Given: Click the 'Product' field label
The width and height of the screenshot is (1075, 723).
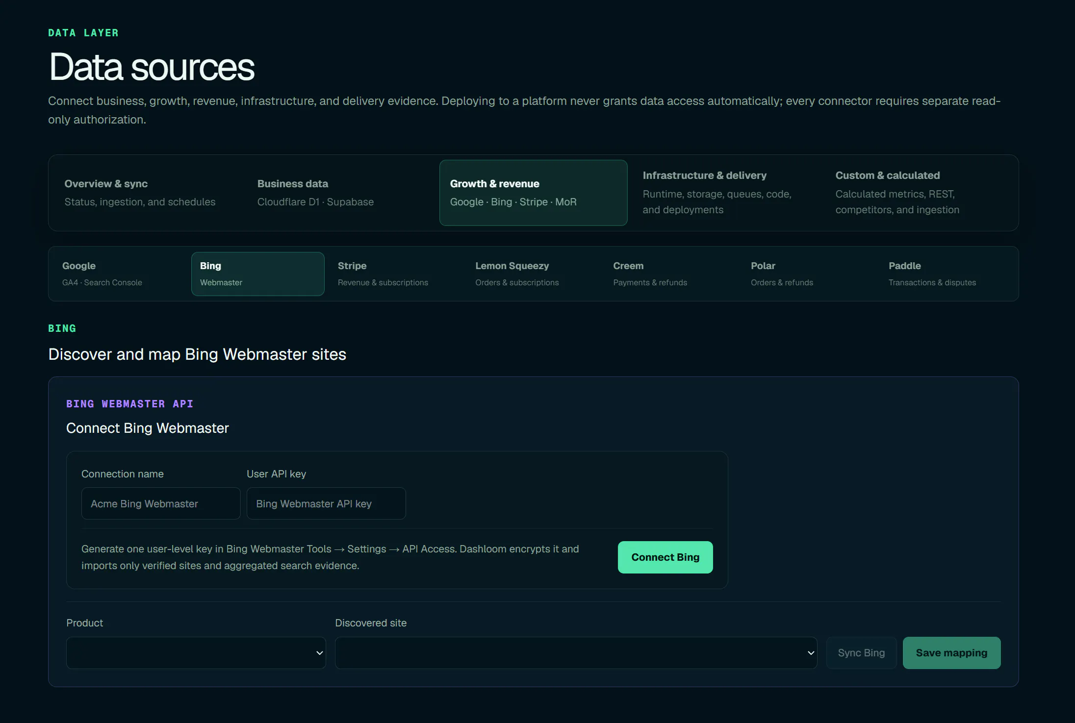Looking at the screenshot, I should tap(85, 623).
